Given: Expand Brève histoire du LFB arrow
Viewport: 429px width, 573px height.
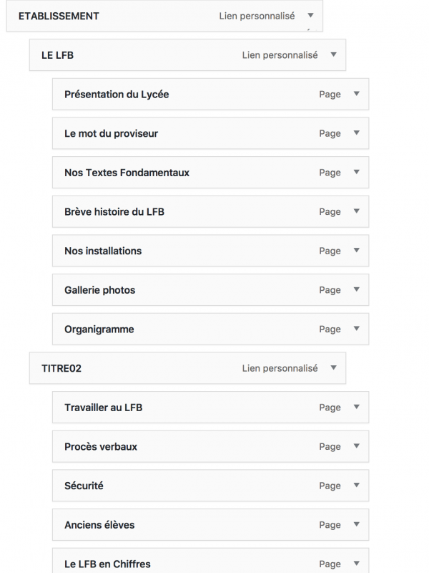Looking at the screenshot, I should [356, 211].
